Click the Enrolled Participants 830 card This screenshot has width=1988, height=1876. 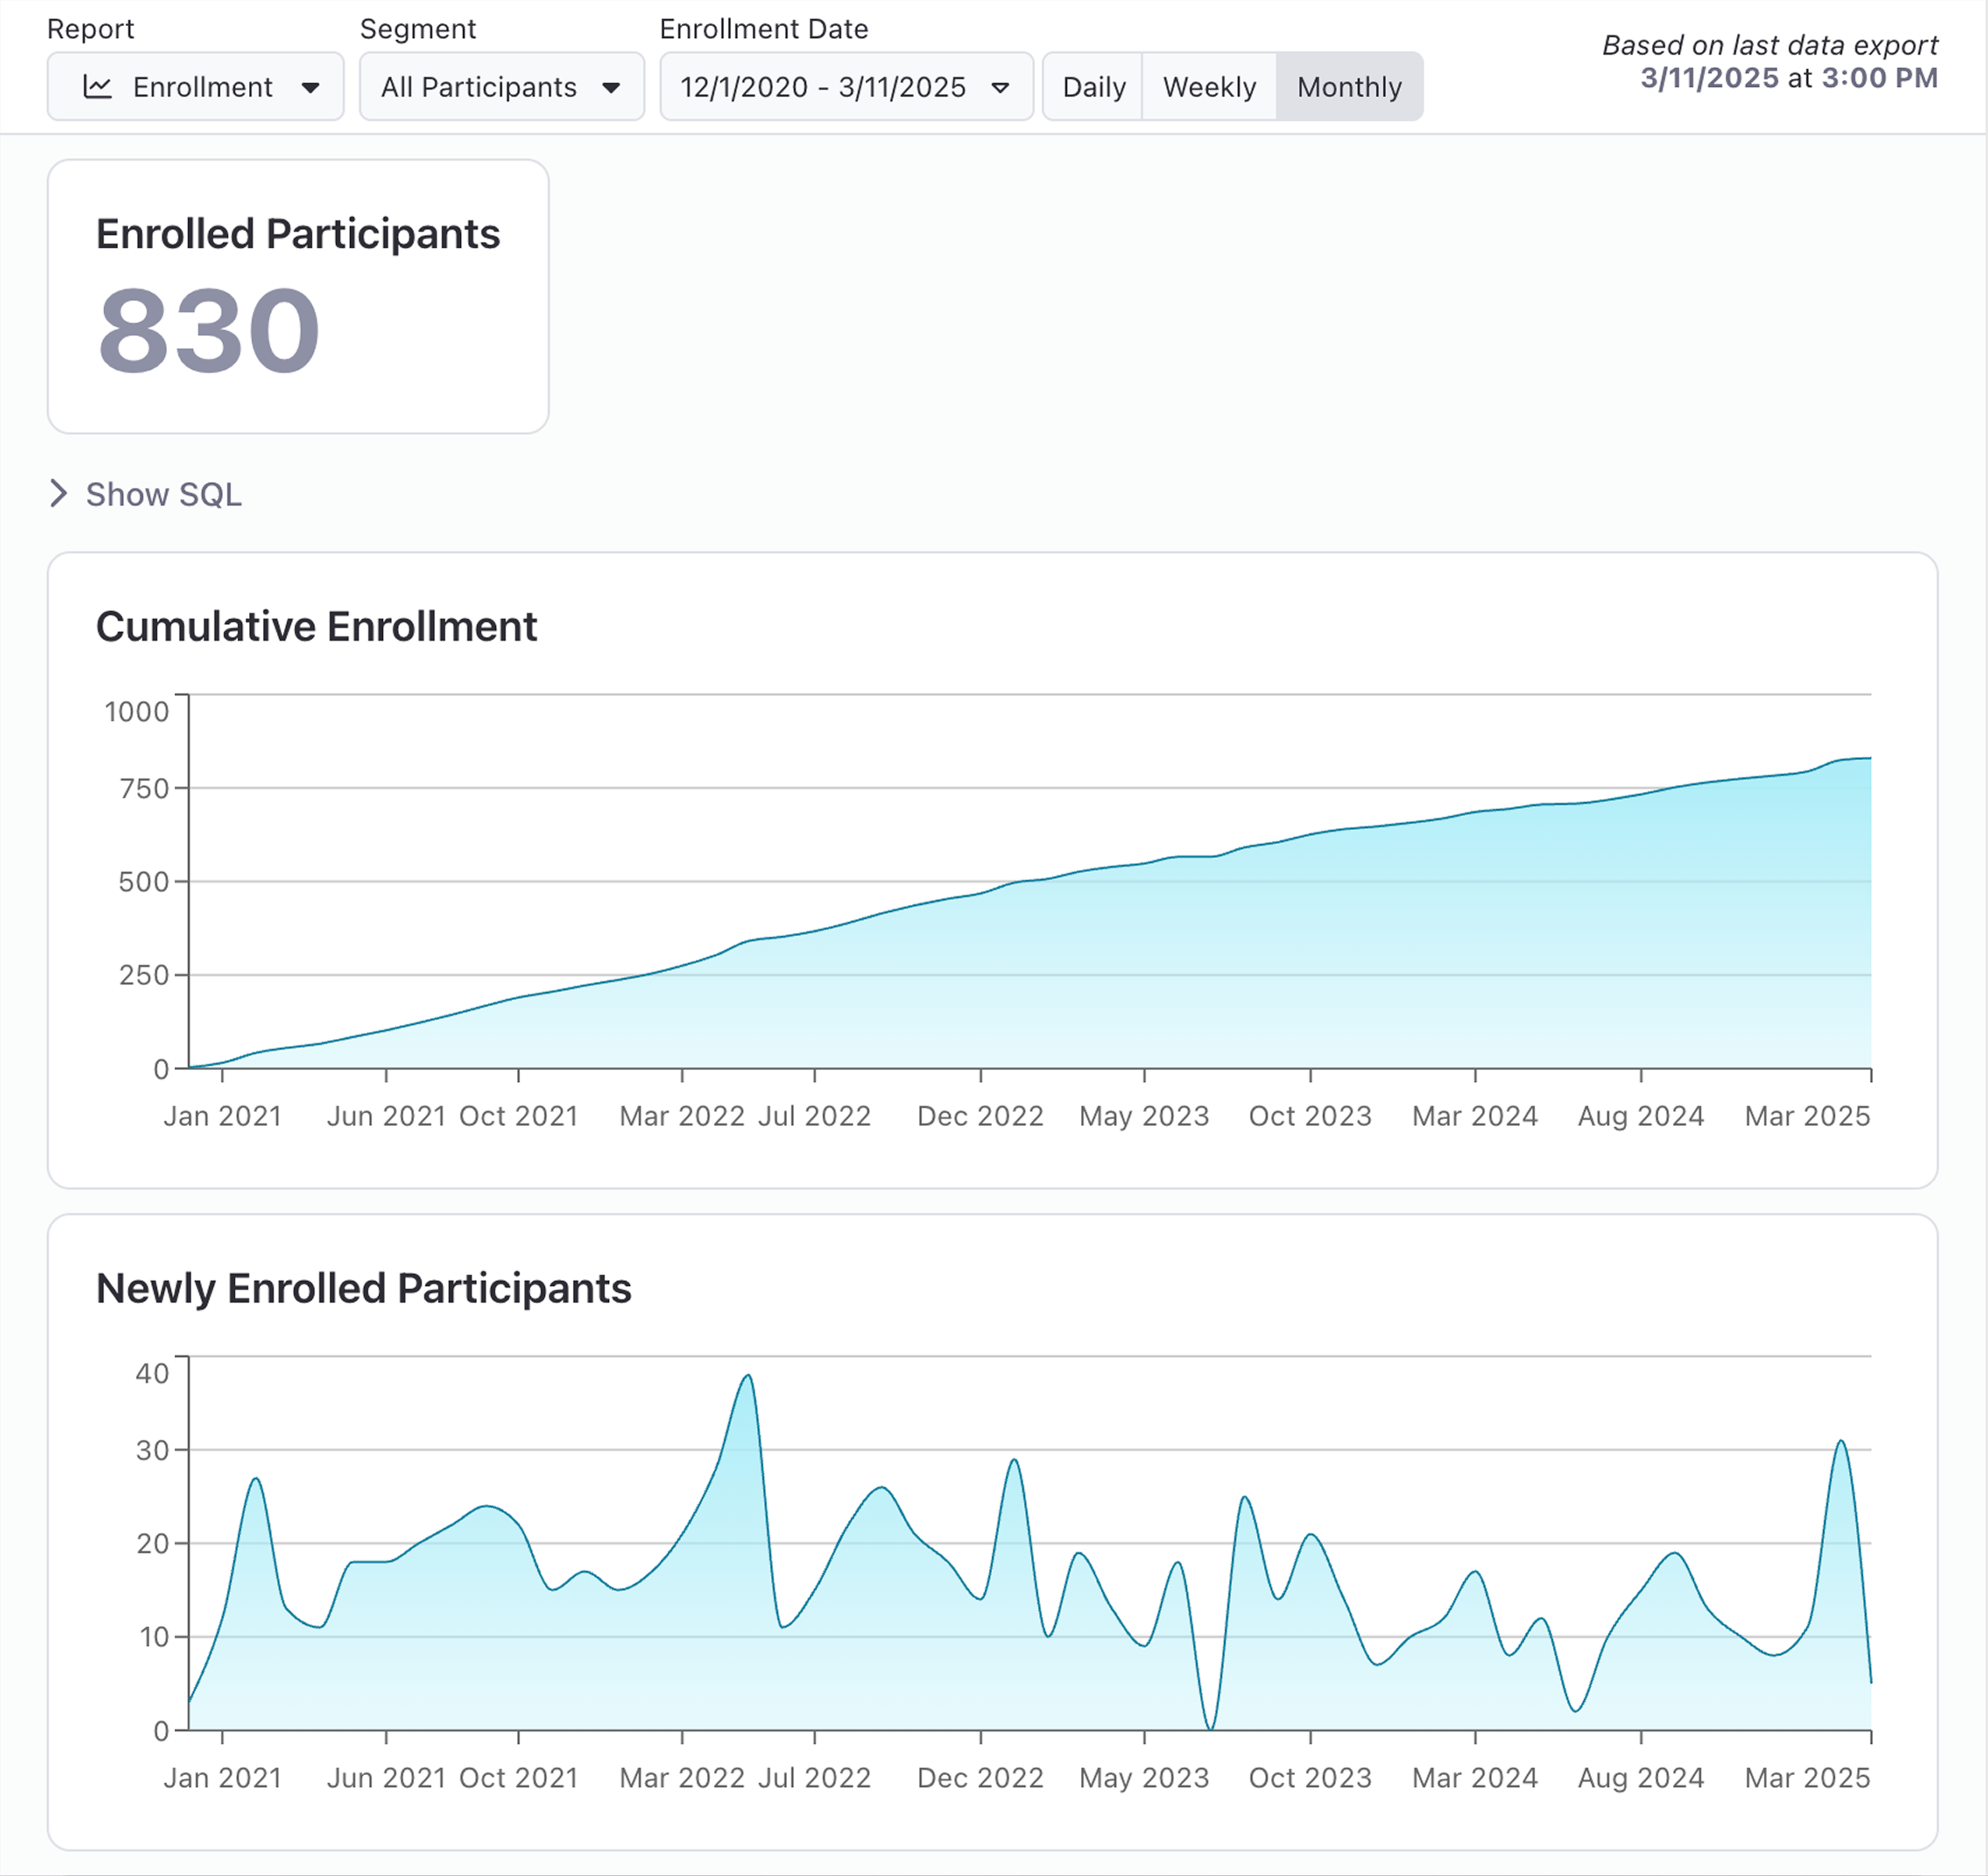pos(298,296)
